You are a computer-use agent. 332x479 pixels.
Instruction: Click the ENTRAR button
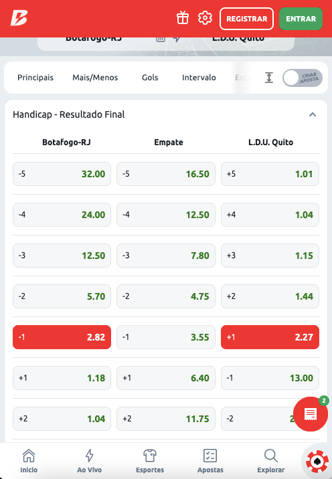pyautogui.click(x=301, y=19)
